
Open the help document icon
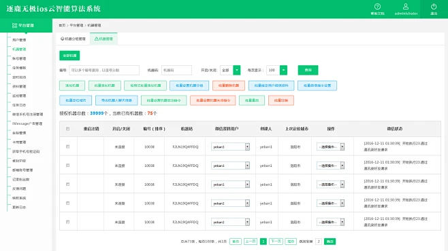377,7
